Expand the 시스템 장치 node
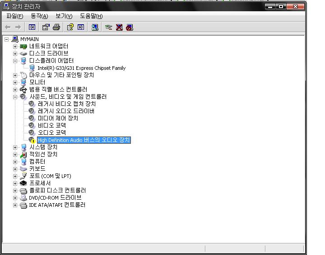 pyautogui.click(x=15, y=147)
